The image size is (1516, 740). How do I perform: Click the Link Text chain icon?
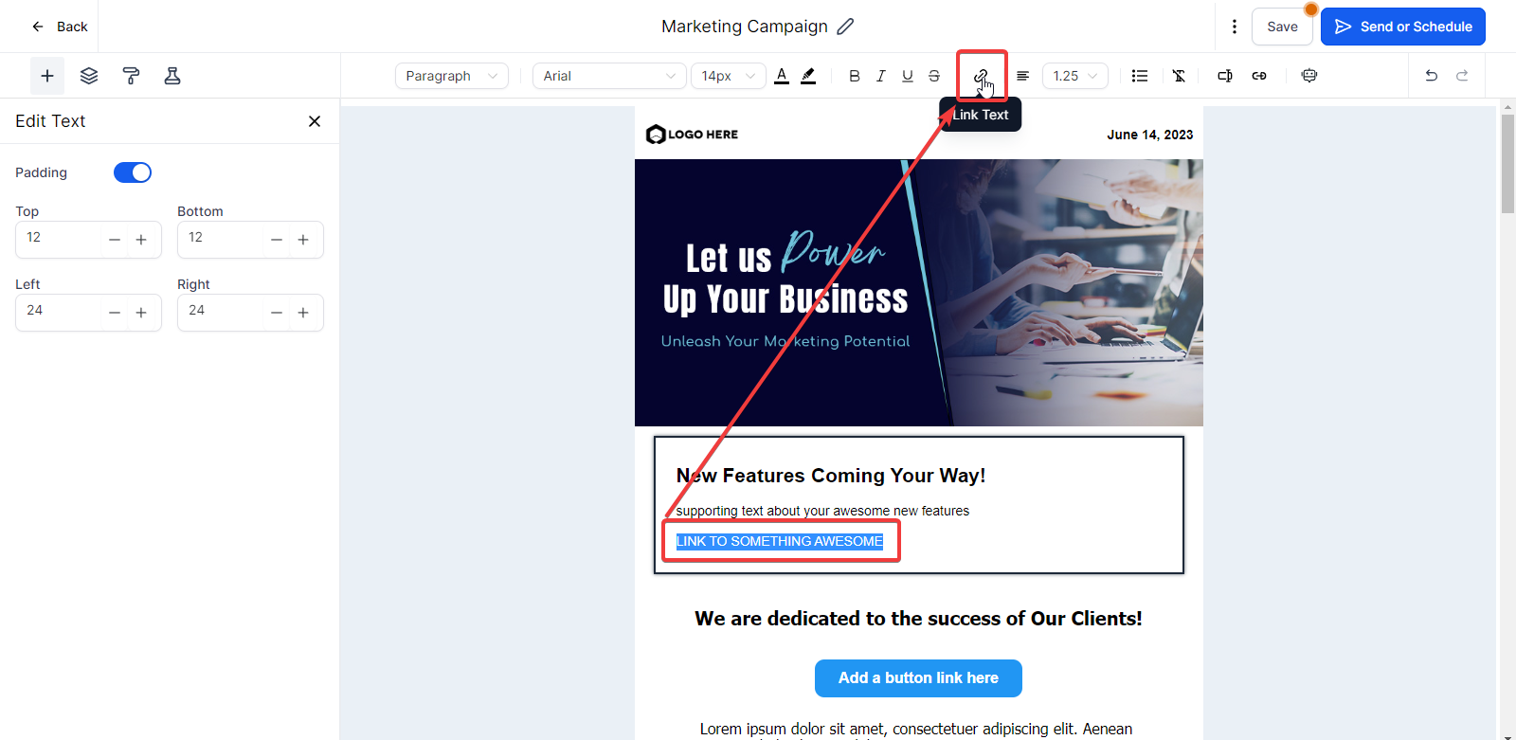(x=981, y=76)
